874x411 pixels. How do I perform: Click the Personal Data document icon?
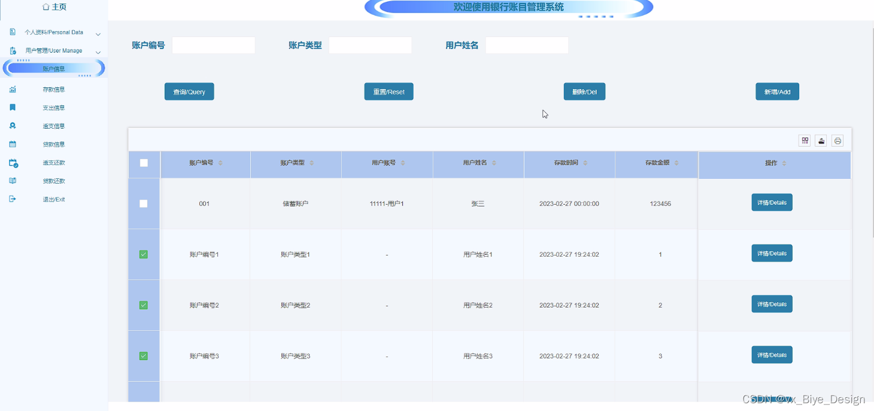tap(13, 32)
